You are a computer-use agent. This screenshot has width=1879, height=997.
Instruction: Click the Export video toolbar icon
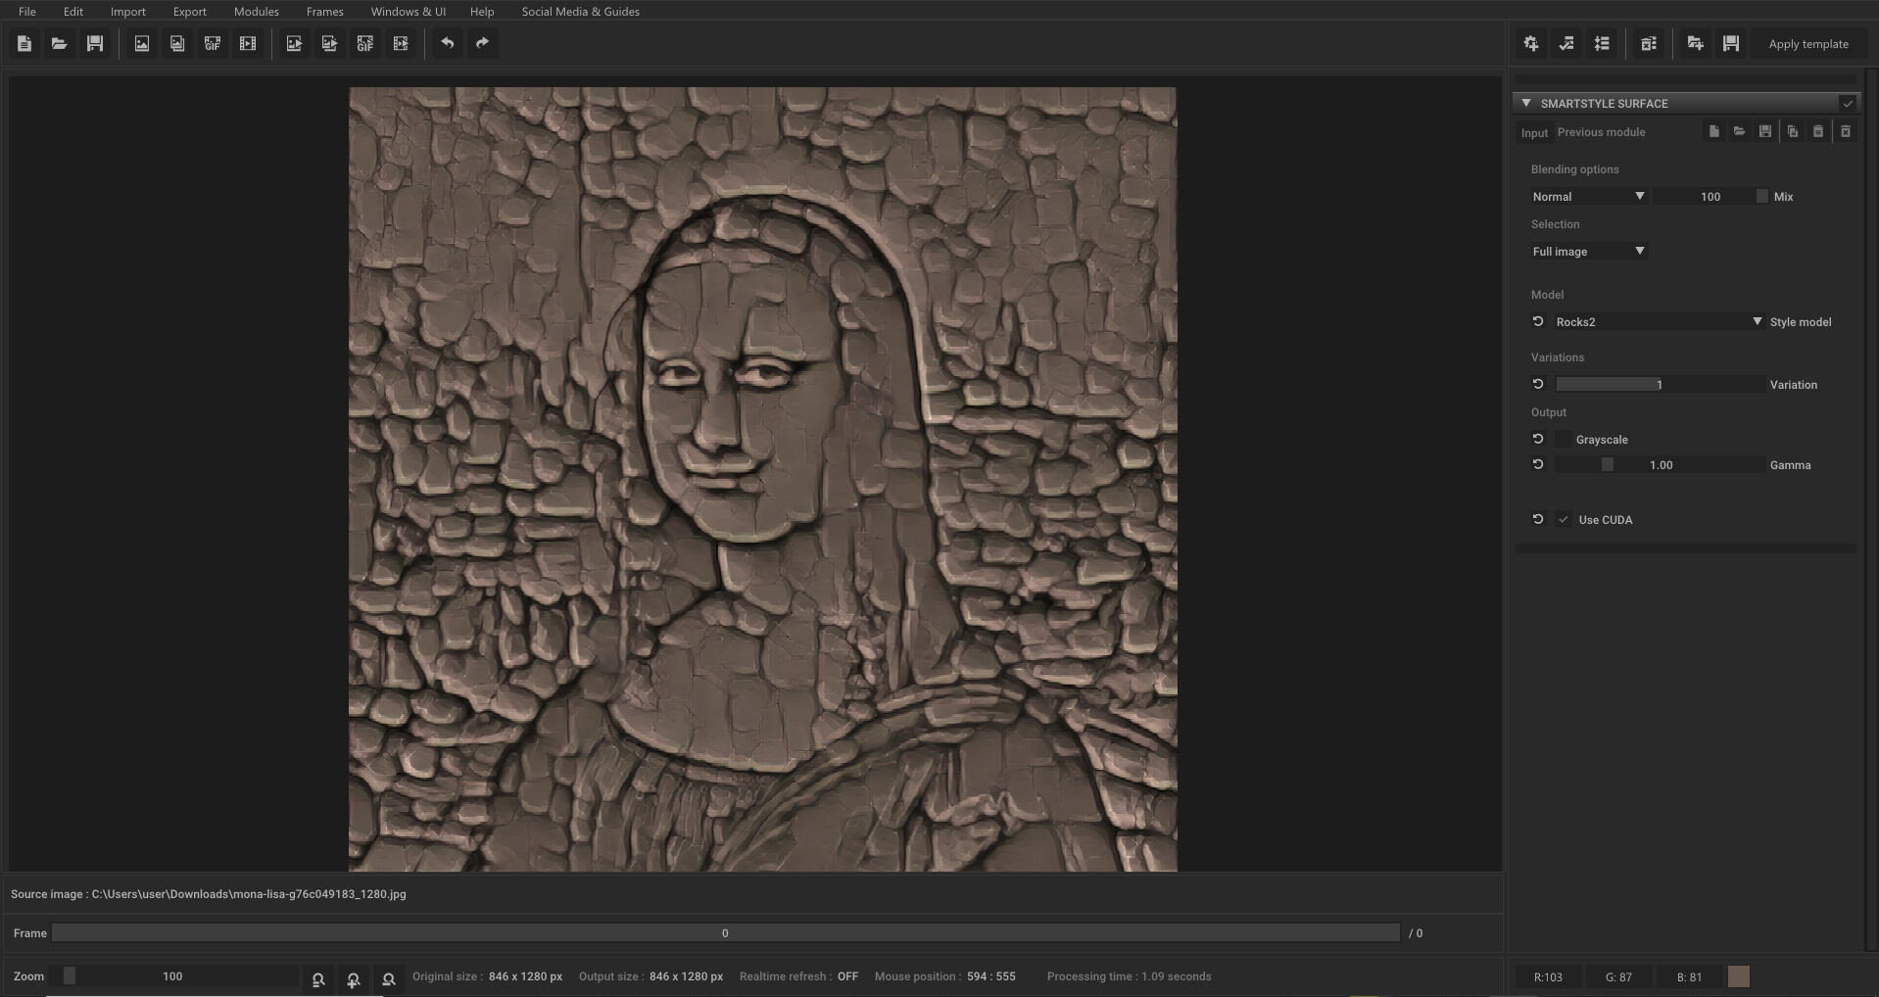[401, 43]
